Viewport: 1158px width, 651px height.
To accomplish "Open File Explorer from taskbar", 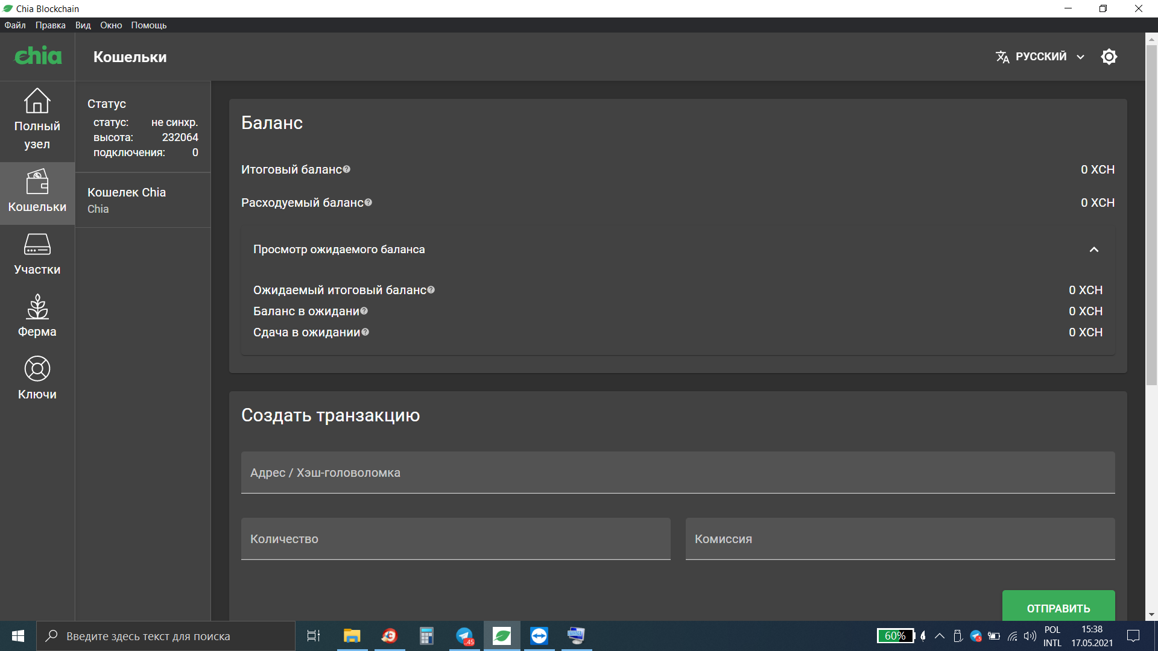I will pos(352,636).
